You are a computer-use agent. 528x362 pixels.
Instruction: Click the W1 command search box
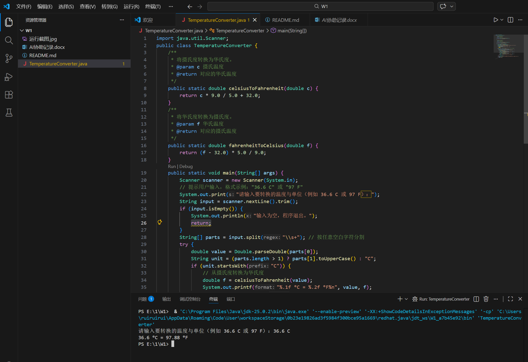(x=320, y=6)
